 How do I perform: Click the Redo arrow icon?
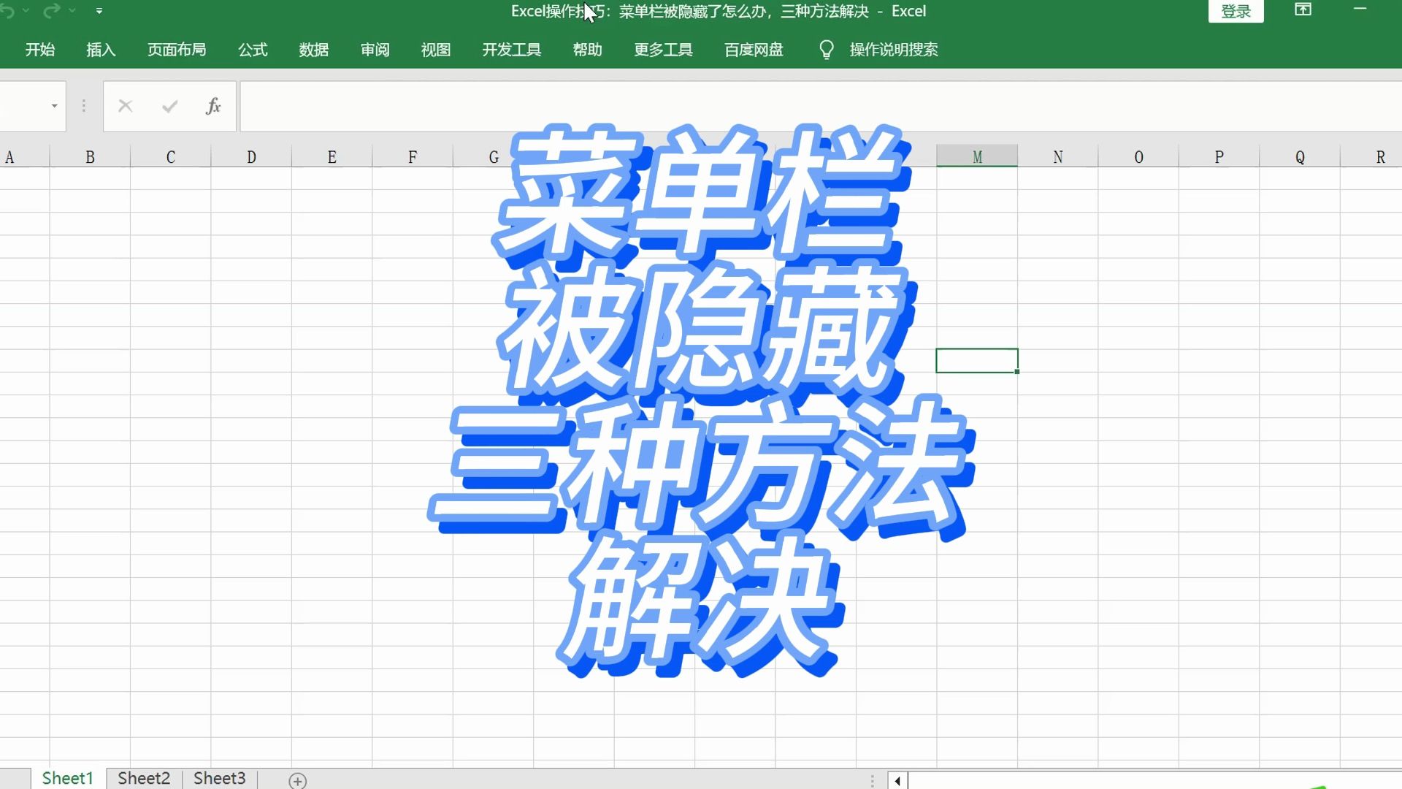click(51, 11)
